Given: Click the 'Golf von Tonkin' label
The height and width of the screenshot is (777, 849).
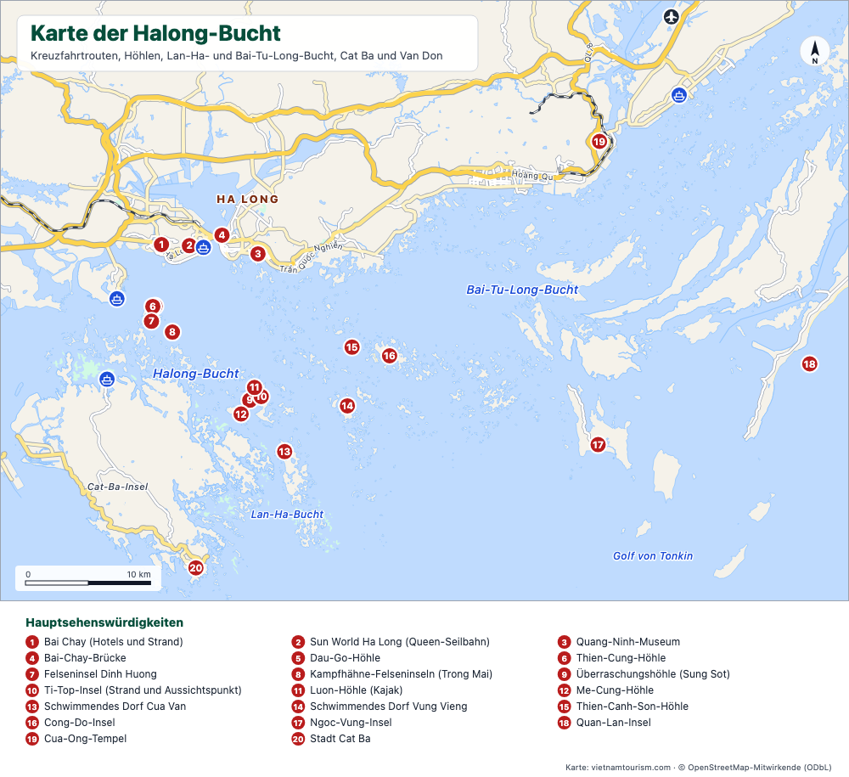Looking at the screenshot, I should (652, 556).
